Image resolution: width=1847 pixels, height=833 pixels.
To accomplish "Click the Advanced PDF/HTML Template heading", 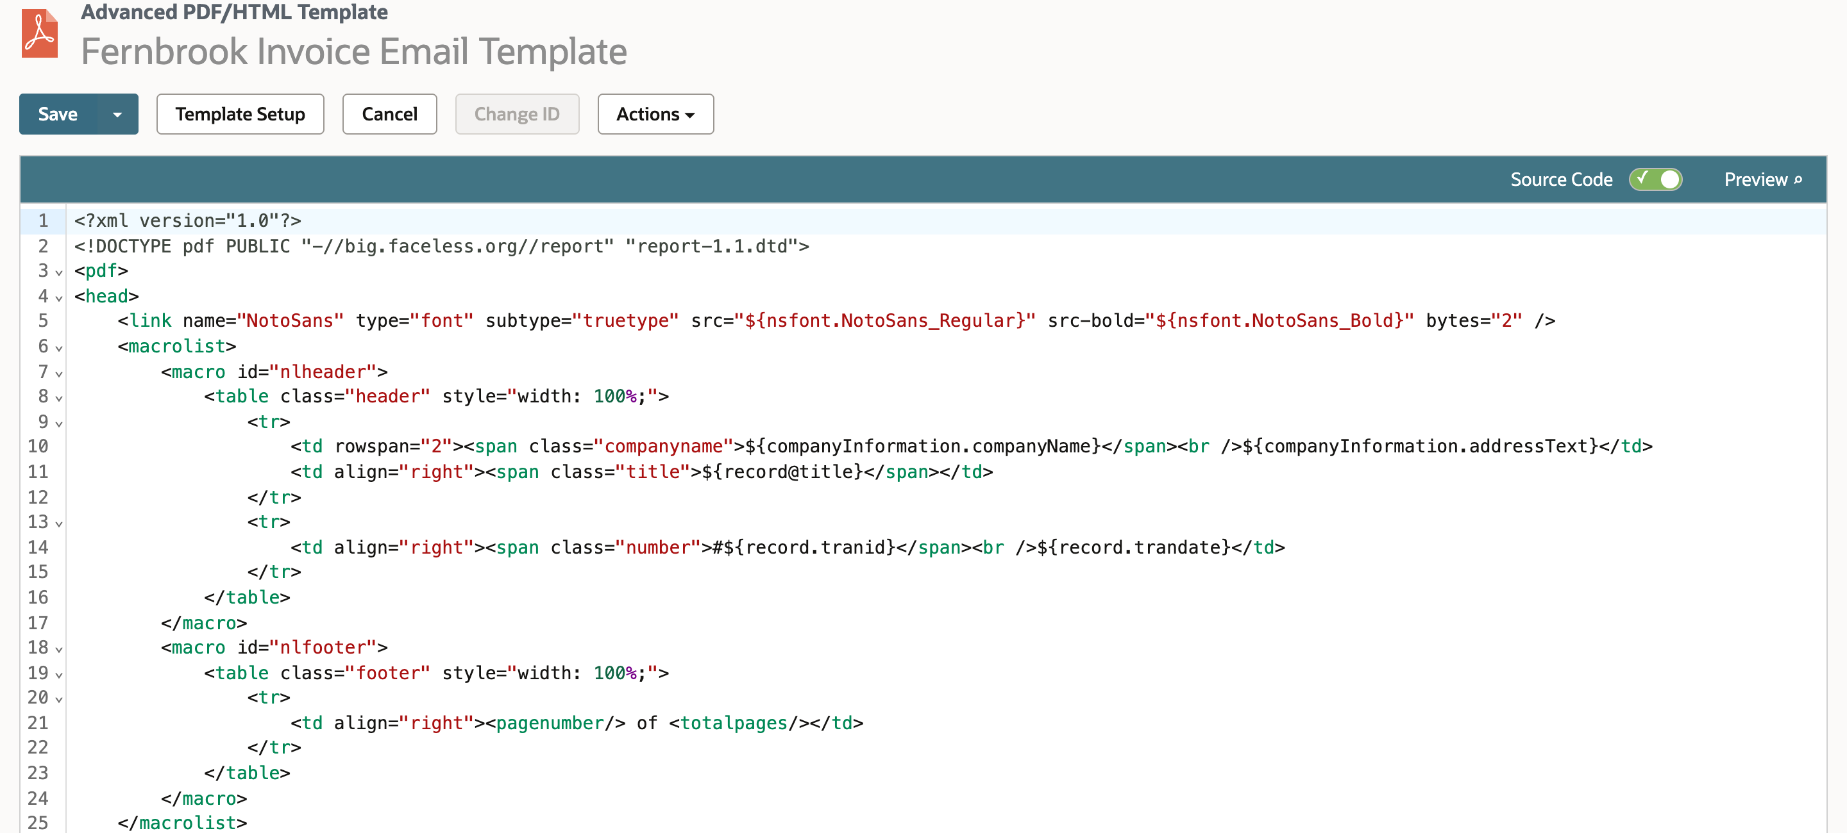I will [x=233, y=12].
